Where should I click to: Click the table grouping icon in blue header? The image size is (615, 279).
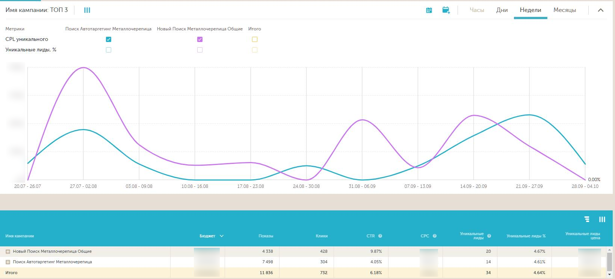587,219
